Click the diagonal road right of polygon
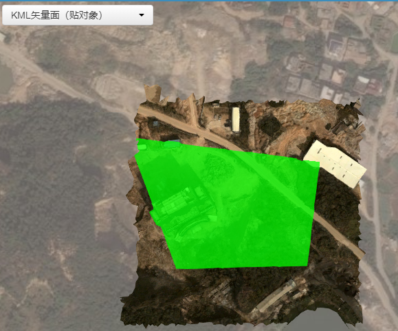 coord(339,235)
